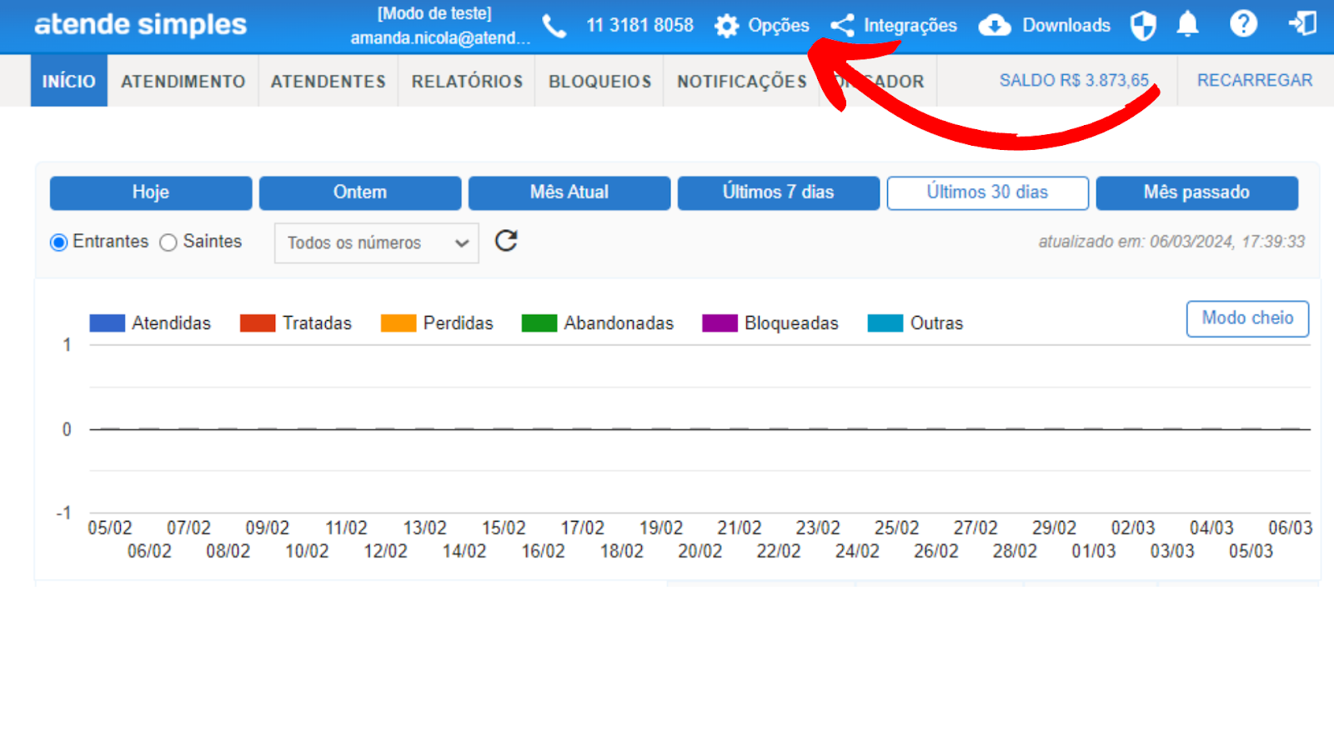
Task: Open the security shield icon
Action: [1143, 26]
